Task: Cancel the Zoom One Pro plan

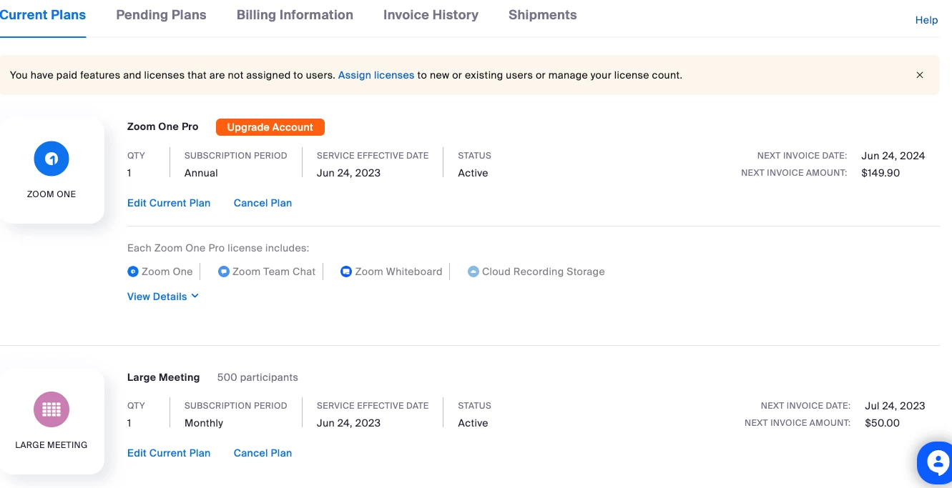Action: tap(262, 203)
